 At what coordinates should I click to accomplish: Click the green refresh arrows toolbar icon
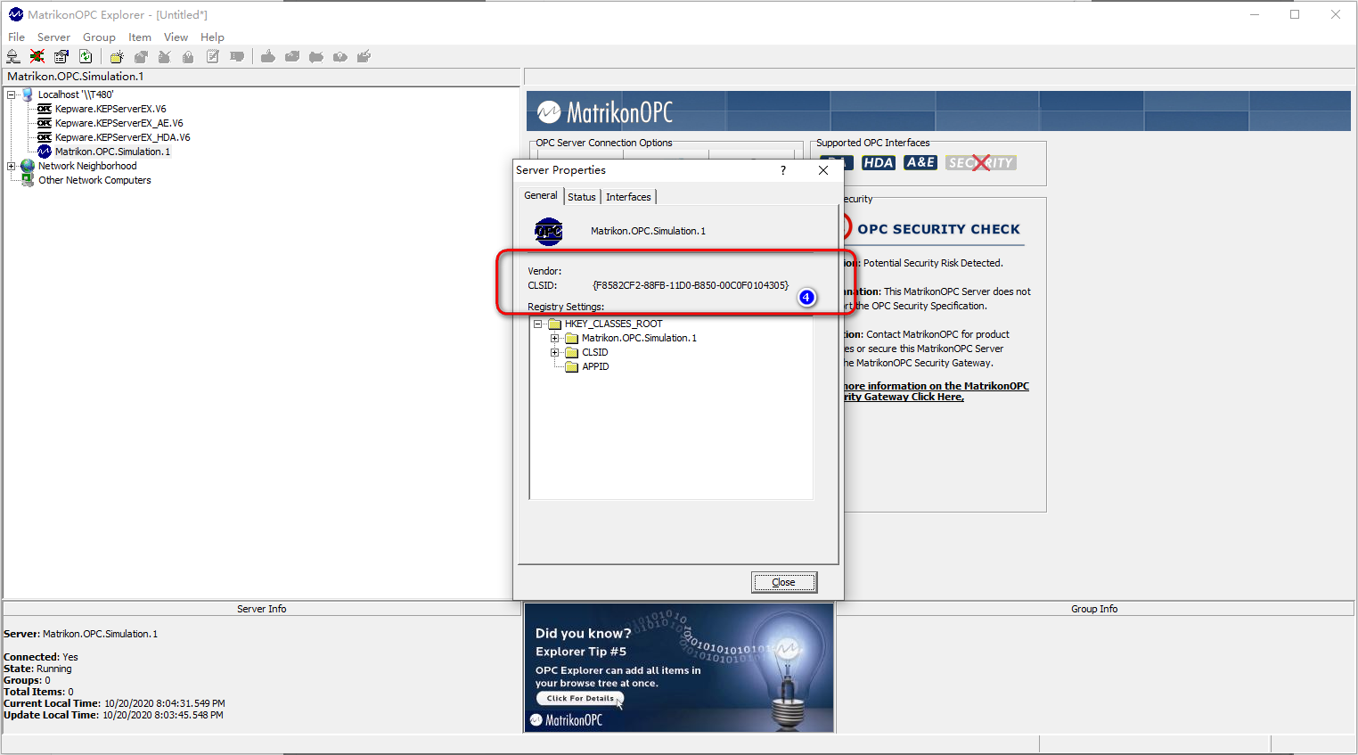86,57
